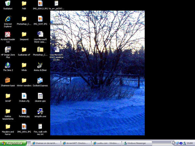Expand hidden system tray icons chevron

click(174, 143)
